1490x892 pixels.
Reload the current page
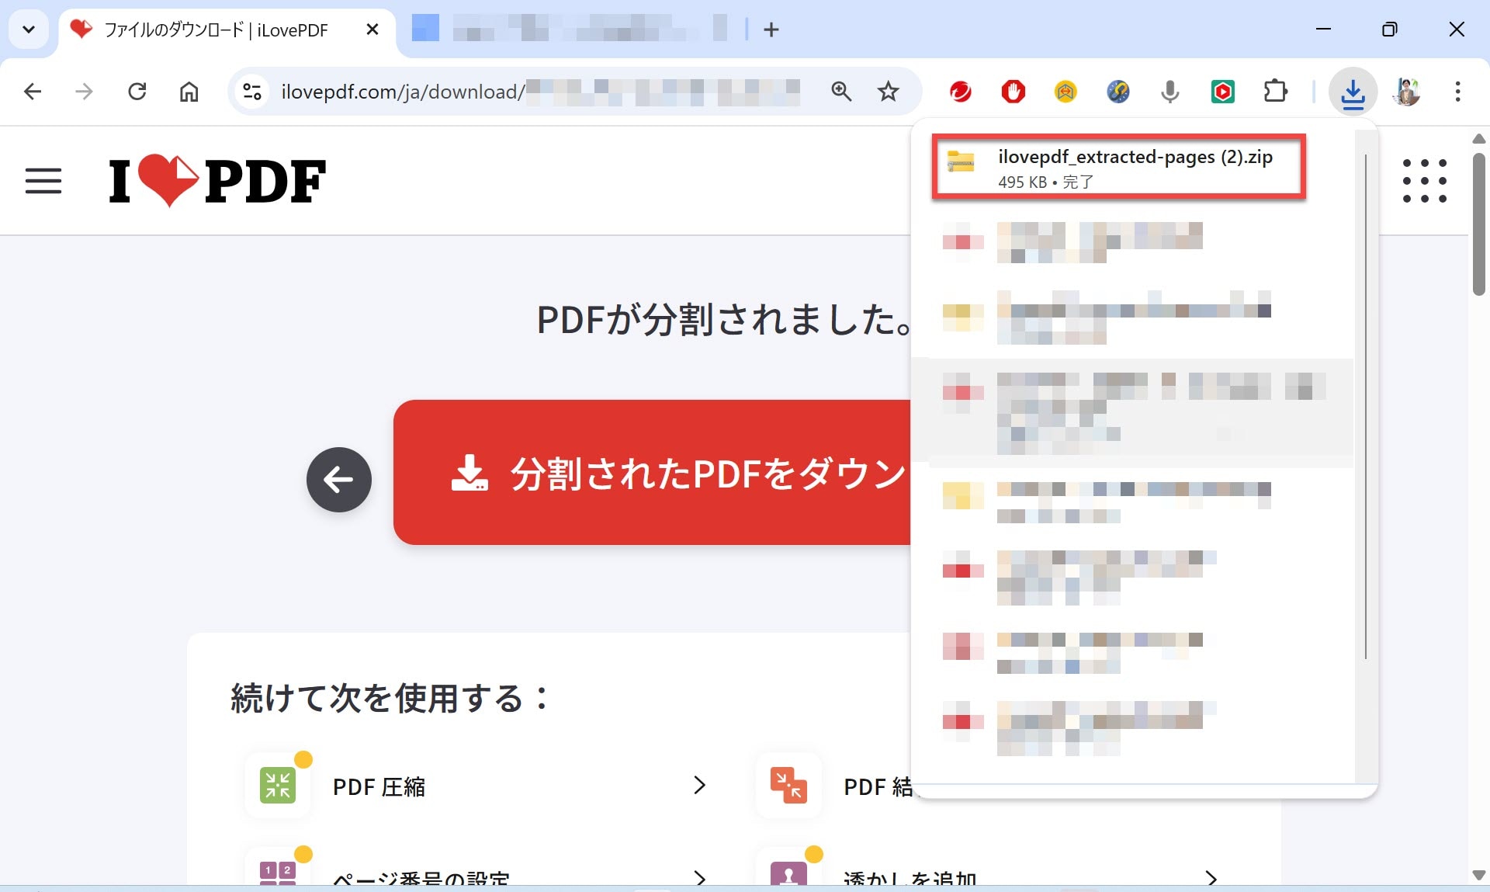tap(137, 92)
